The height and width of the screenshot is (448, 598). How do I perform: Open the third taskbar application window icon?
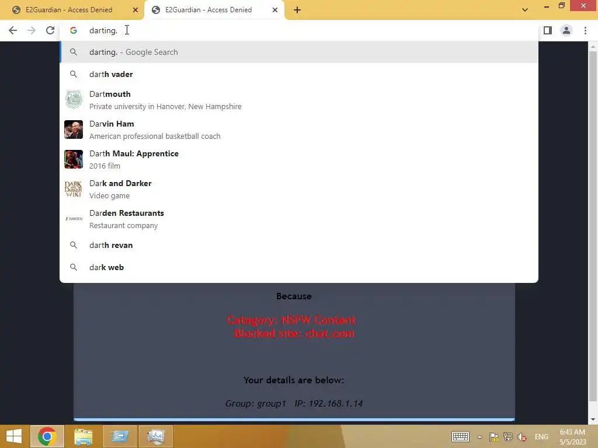click(120, 436)
